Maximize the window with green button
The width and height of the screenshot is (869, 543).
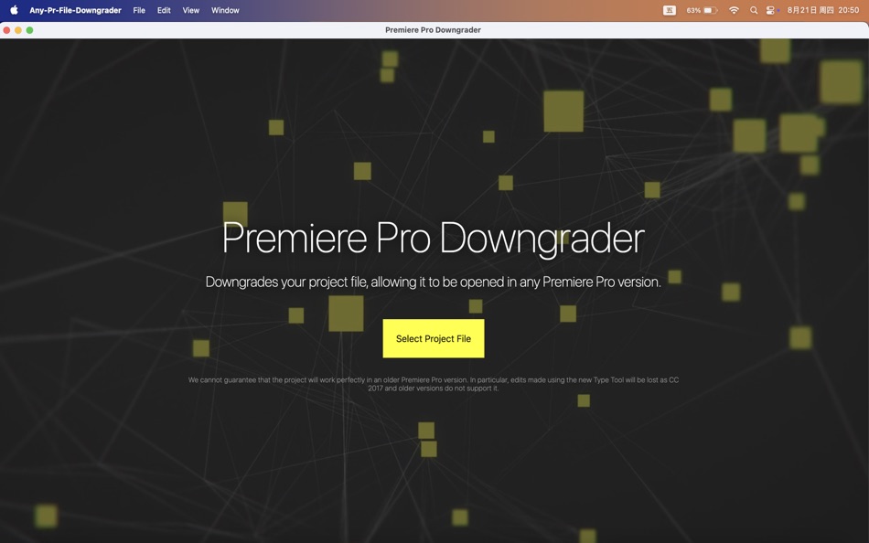(30, 30)
